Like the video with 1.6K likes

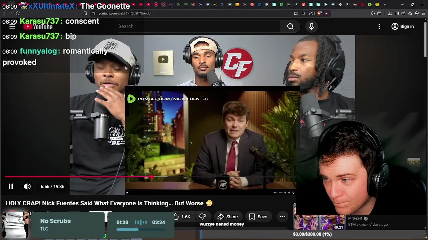(182, 217)
